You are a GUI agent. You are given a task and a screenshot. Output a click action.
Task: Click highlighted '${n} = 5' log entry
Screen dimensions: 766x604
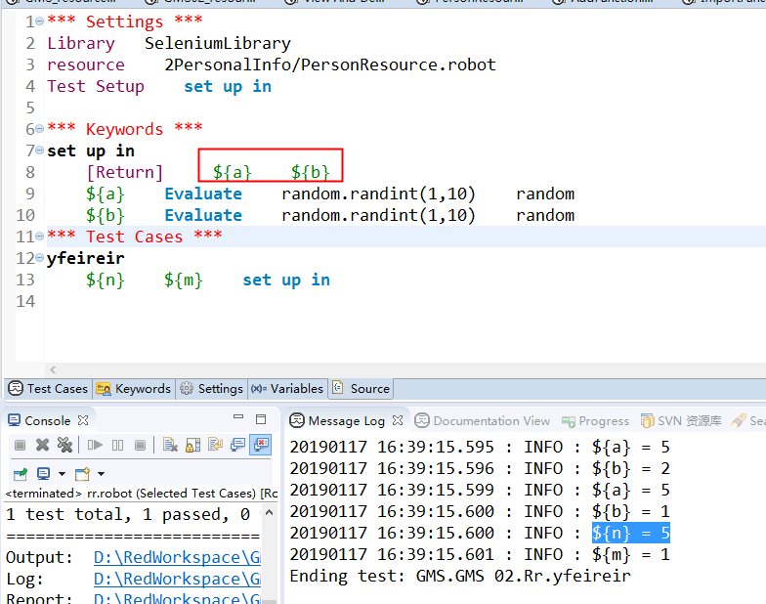coord(631,533)
